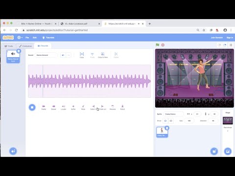This screenshot has height=176, width=235.
Task: Reload the page with the refresh button
Action: pyautogui.click(x=16, y=30)
